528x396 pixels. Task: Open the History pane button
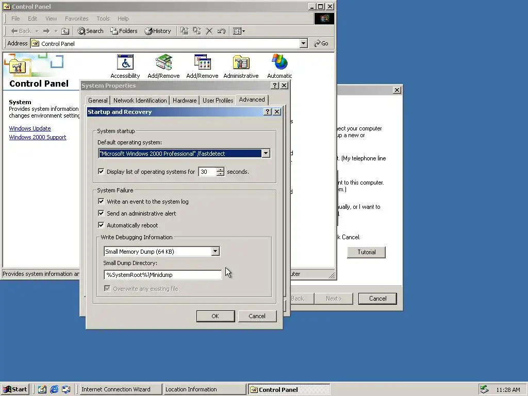click(x=158, y=31)
